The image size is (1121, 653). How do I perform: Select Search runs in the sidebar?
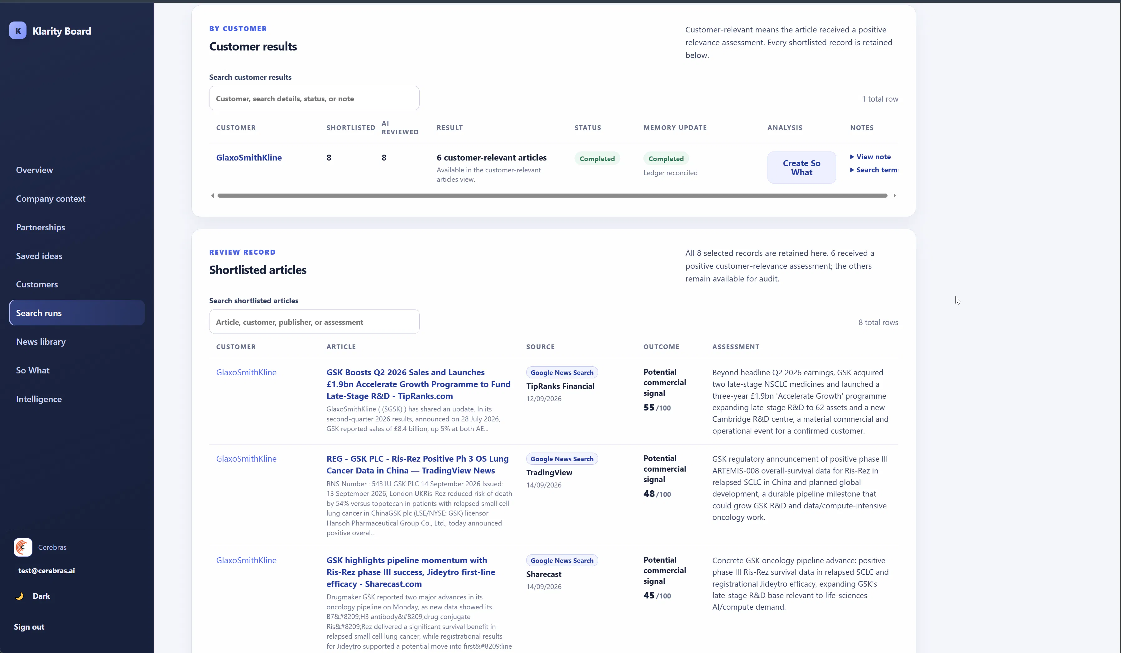pos(76,313)
